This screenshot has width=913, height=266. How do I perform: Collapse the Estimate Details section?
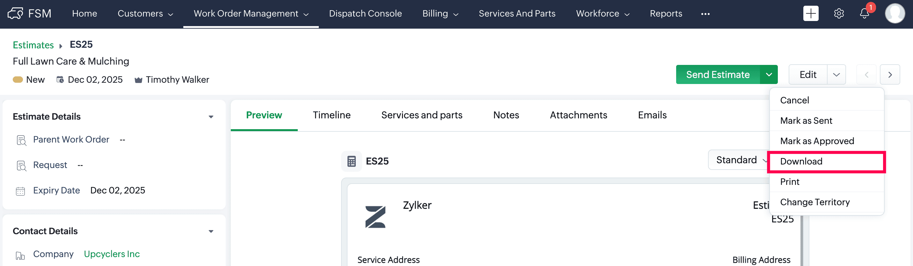click(x=211, y=117)
